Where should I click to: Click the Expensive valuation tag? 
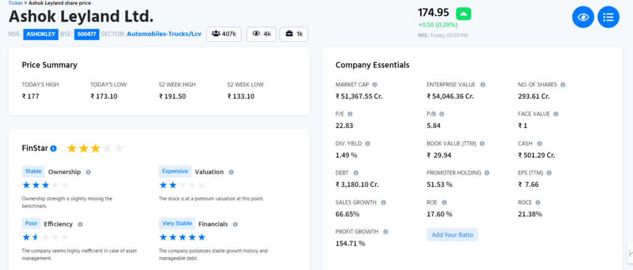175,171
